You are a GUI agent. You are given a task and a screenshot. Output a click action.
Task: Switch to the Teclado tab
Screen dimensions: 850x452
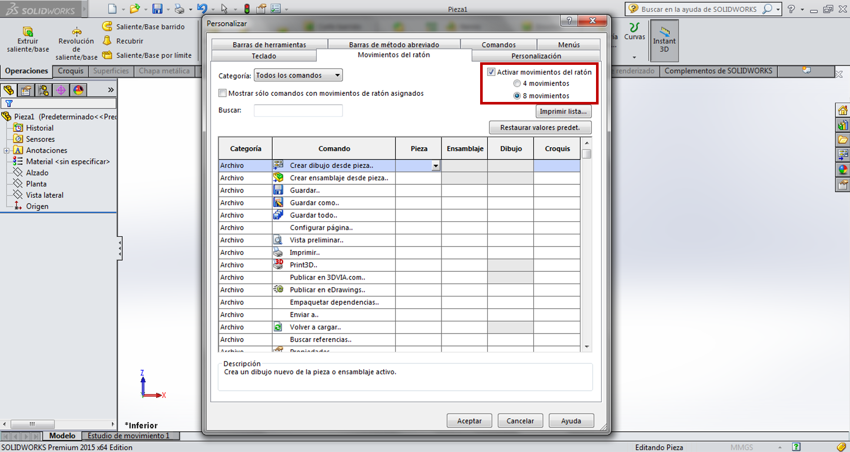pos(264,56)
